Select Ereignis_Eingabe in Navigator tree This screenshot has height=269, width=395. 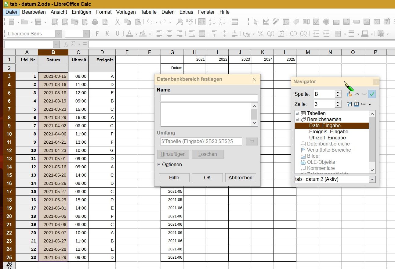coord(328,132)
